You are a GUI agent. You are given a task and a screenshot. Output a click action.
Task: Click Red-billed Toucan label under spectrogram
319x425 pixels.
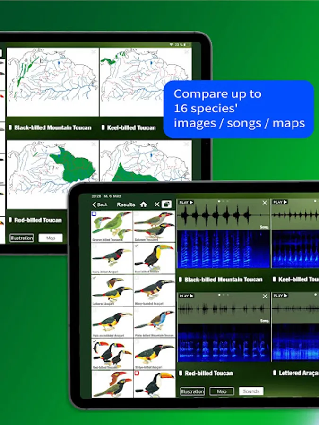(x=208, y=373)
